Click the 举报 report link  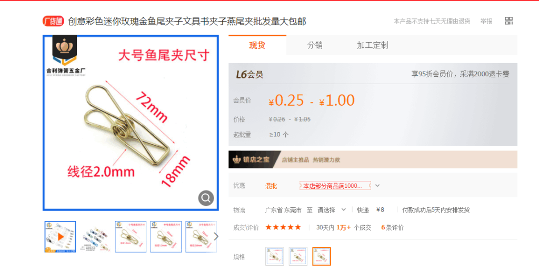point(486,21)
